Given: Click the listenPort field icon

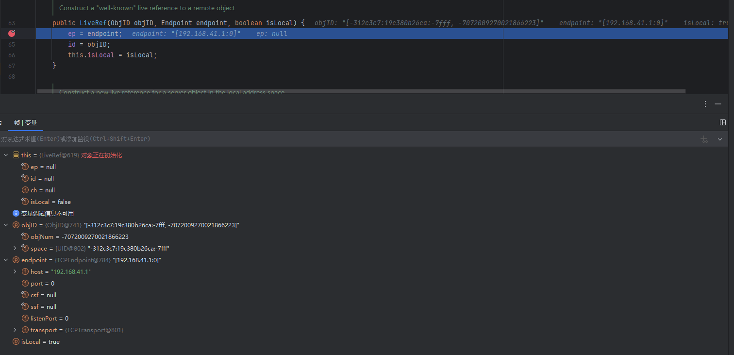Looking at the screenshot, I should (25, 319).
